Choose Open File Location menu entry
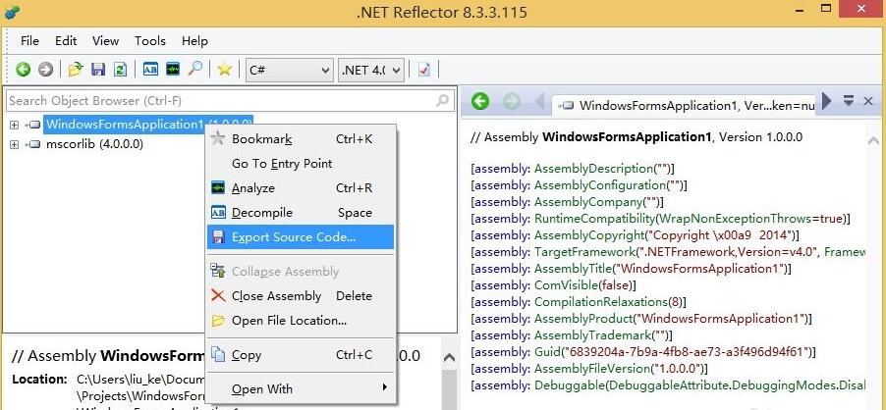 [301, 321]
